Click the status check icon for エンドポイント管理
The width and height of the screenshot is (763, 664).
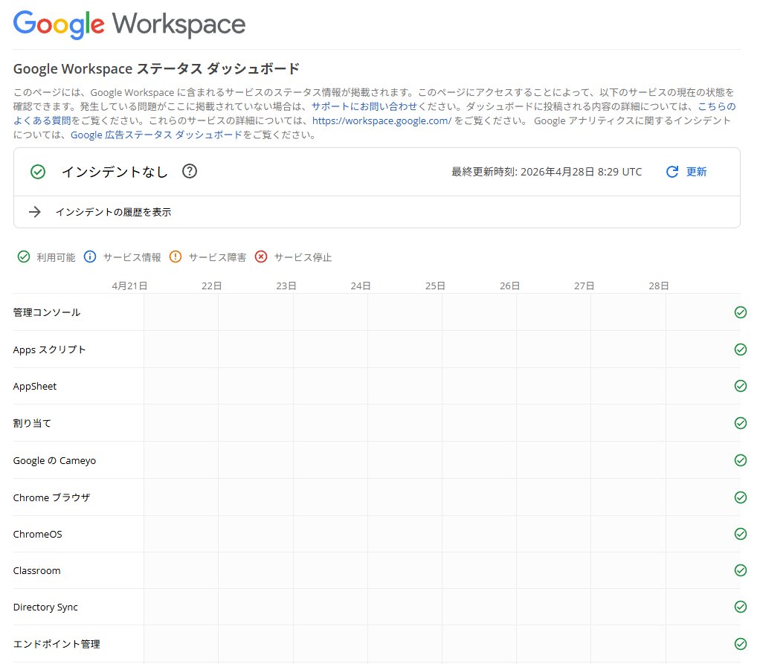[740, 644]
